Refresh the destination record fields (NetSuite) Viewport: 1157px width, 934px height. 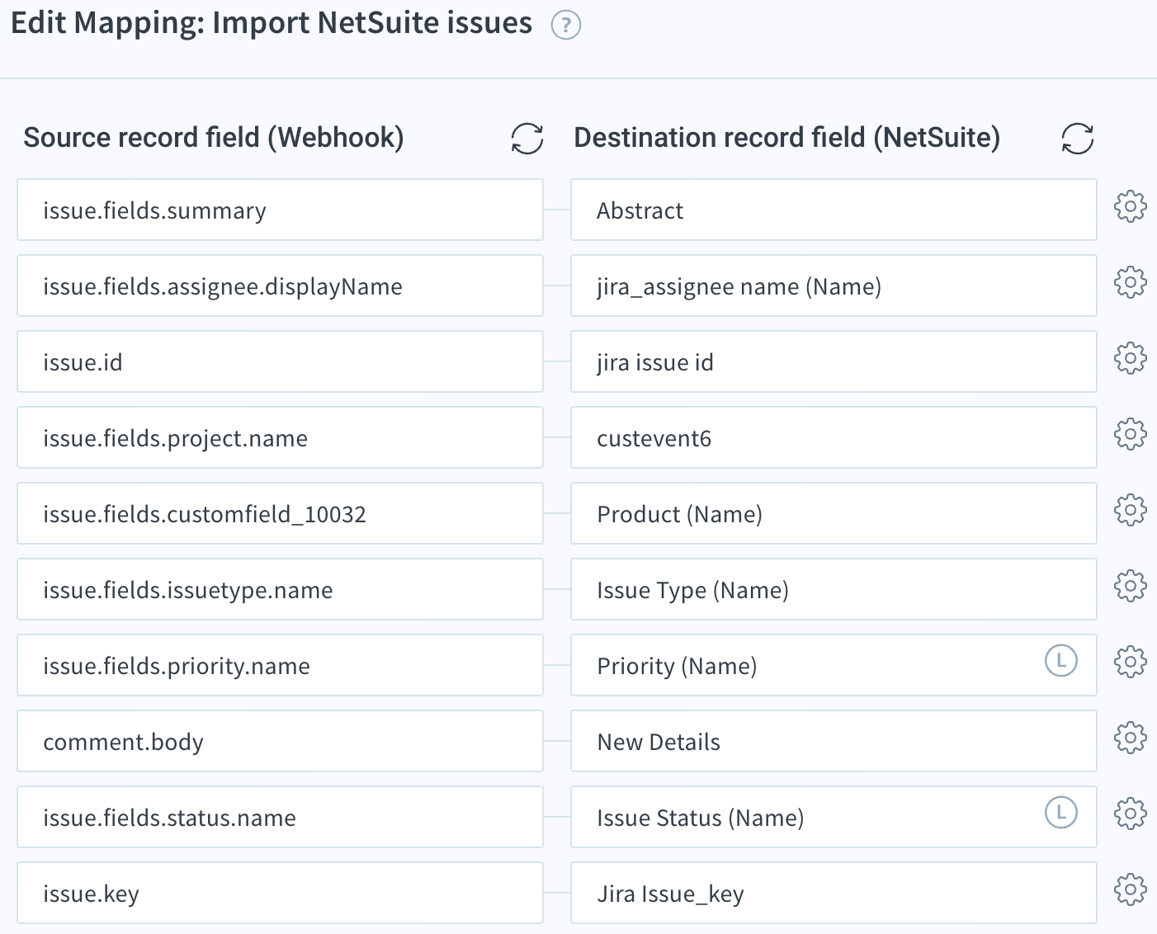(1077, 139)
